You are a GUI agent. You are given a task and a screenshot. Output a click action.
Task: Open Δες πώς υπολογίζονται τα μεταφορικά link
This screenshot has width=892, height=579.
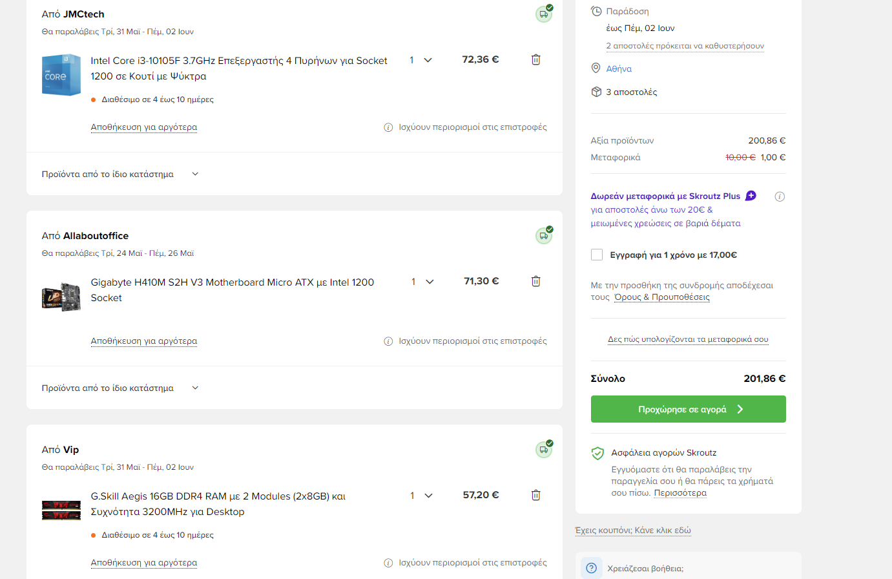pos(689,339)
